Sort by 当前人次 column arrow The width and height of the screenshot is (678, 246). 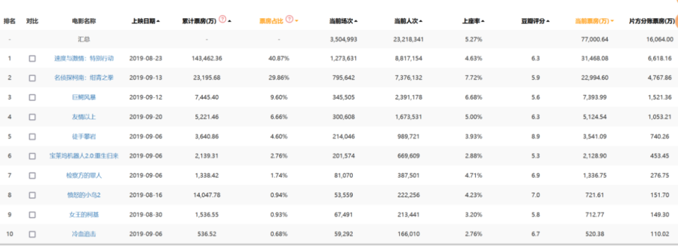click(x=421, y=21)
